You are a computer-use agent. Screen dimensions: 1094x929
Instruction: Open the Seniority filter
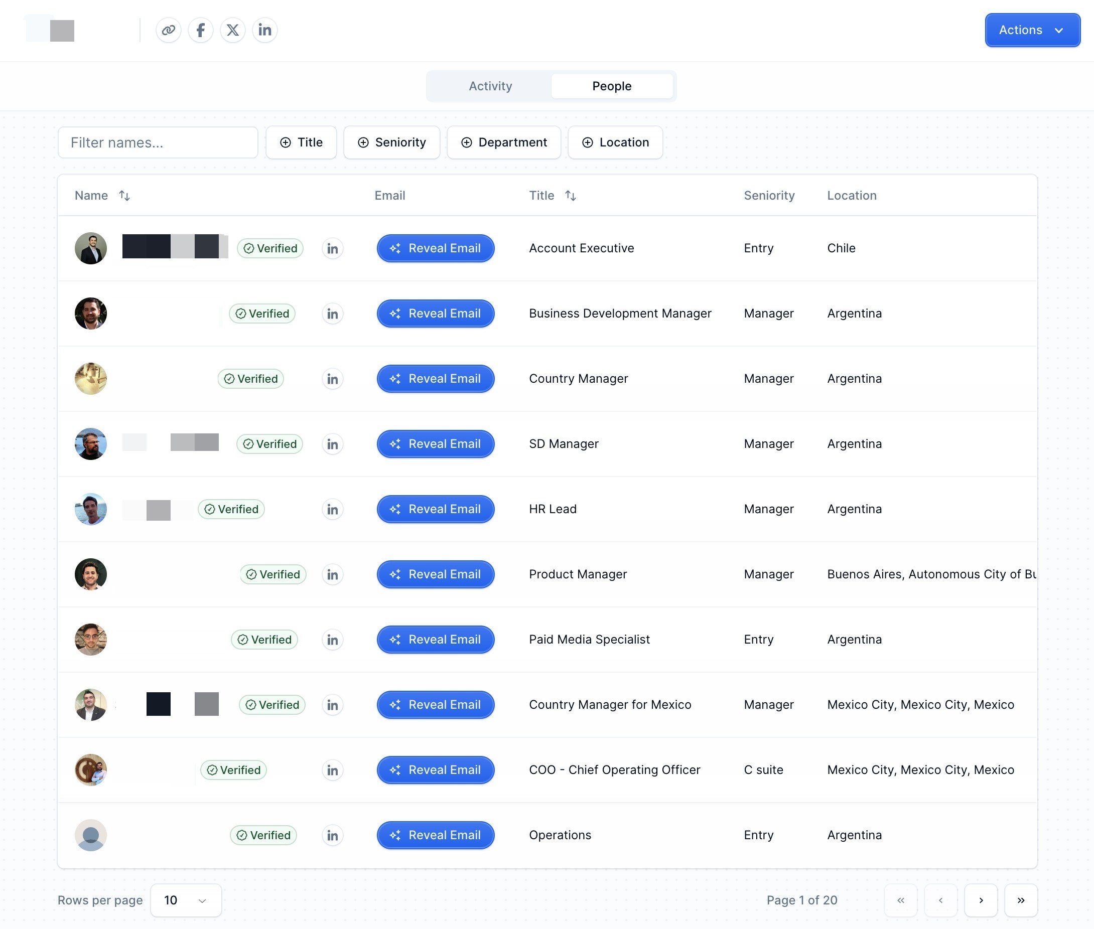391,142
